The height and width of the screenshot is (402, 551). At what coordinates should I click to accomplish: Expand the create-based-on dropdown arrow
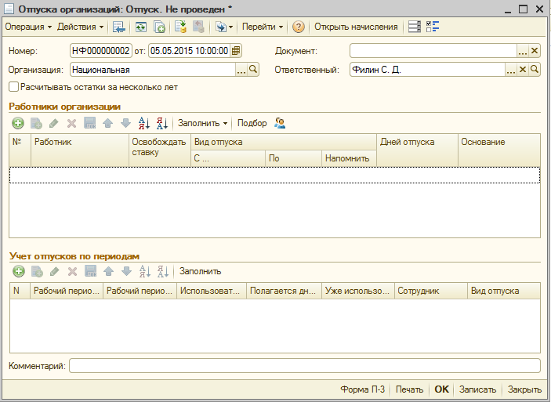pos(231,27)
